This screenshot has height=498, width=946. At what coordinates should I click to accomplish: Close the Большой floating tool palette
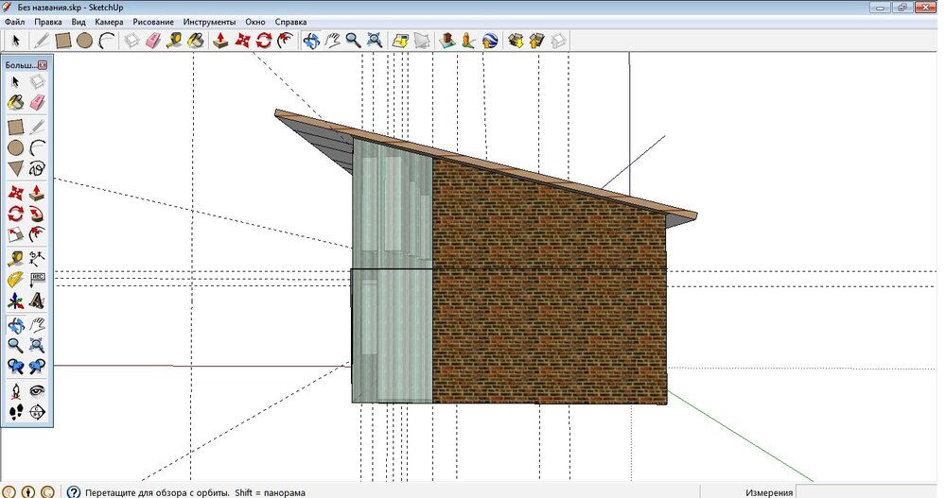coord(43,64)
